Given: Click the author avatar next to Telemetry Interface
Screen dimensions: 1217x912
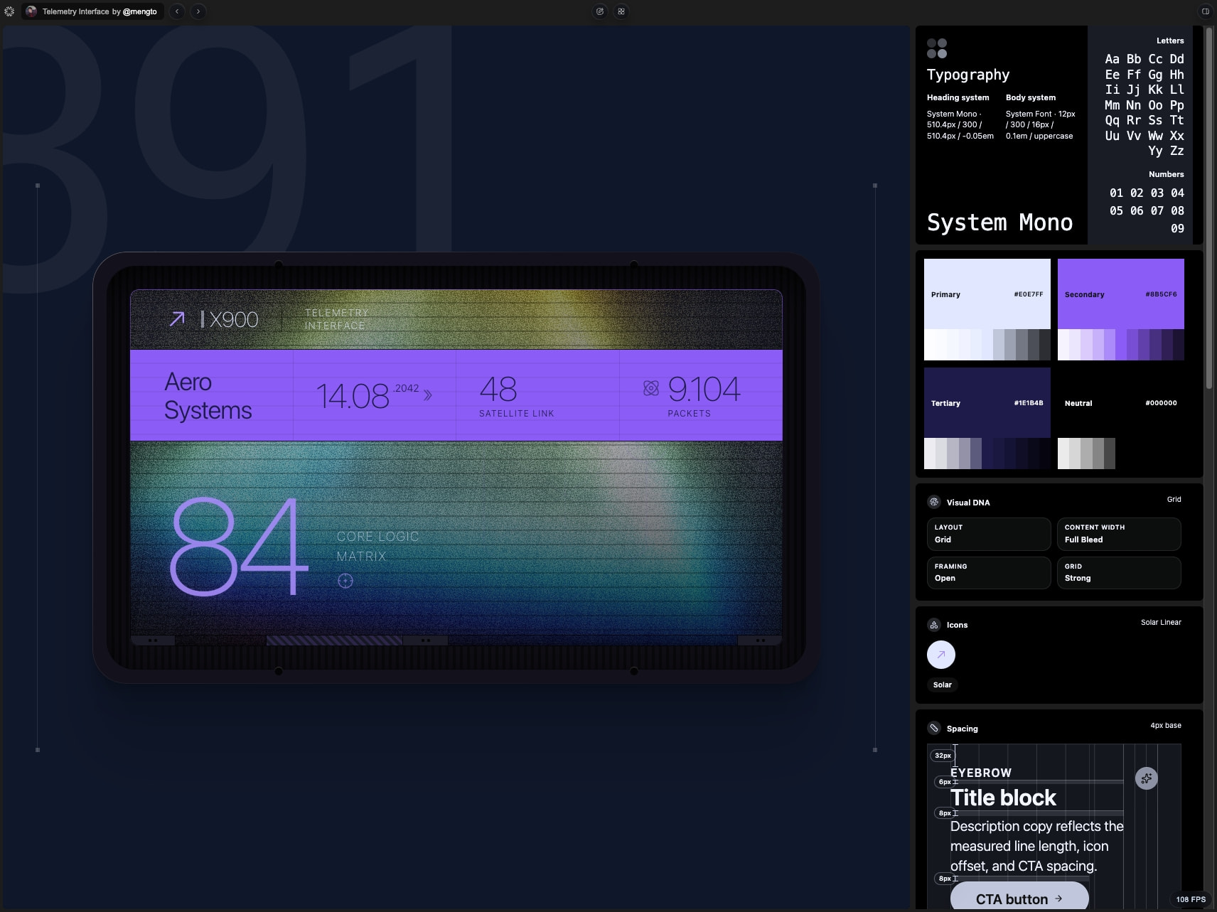Looking at the screenshot, I should pyautogui.click(x=31, y=11).
